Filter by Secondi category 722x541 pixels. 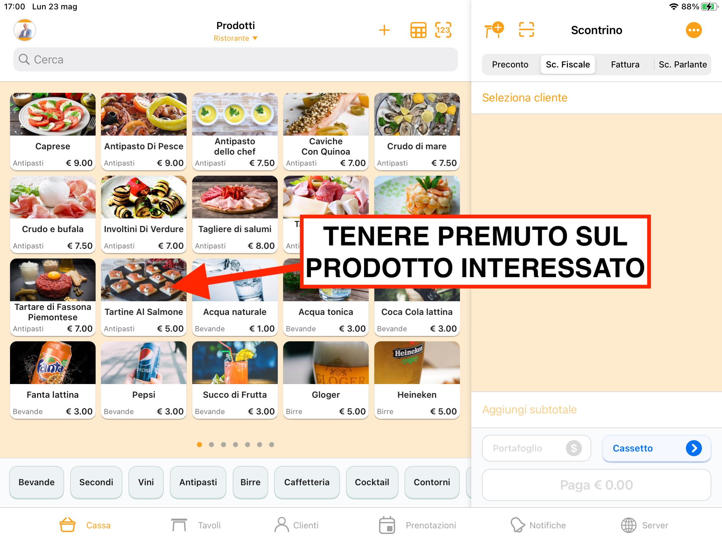(96, 482)
